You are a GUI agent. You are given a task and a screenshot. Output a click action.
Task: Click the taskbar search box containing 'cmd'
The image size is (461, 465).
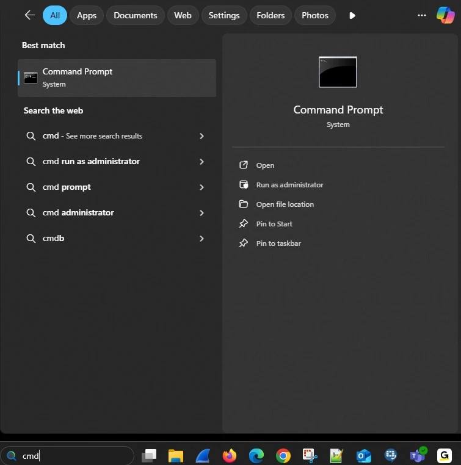click(x=67, y=455)
